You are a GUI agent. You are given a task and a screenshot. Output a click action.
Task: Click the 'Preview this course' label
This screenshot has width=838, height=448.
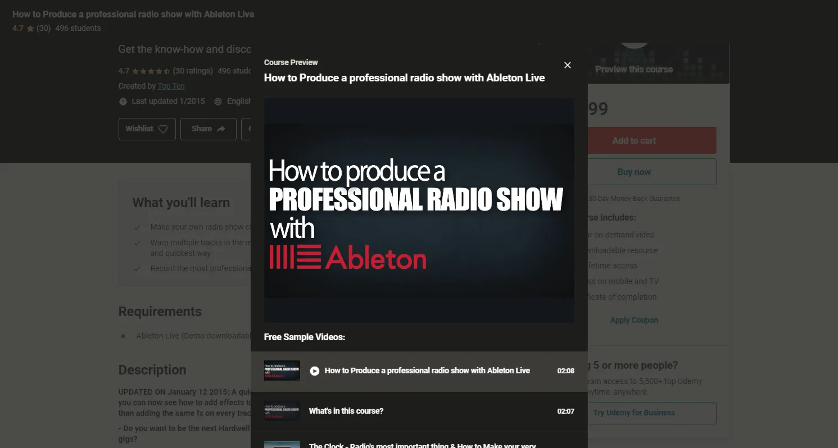pos(633,69)
